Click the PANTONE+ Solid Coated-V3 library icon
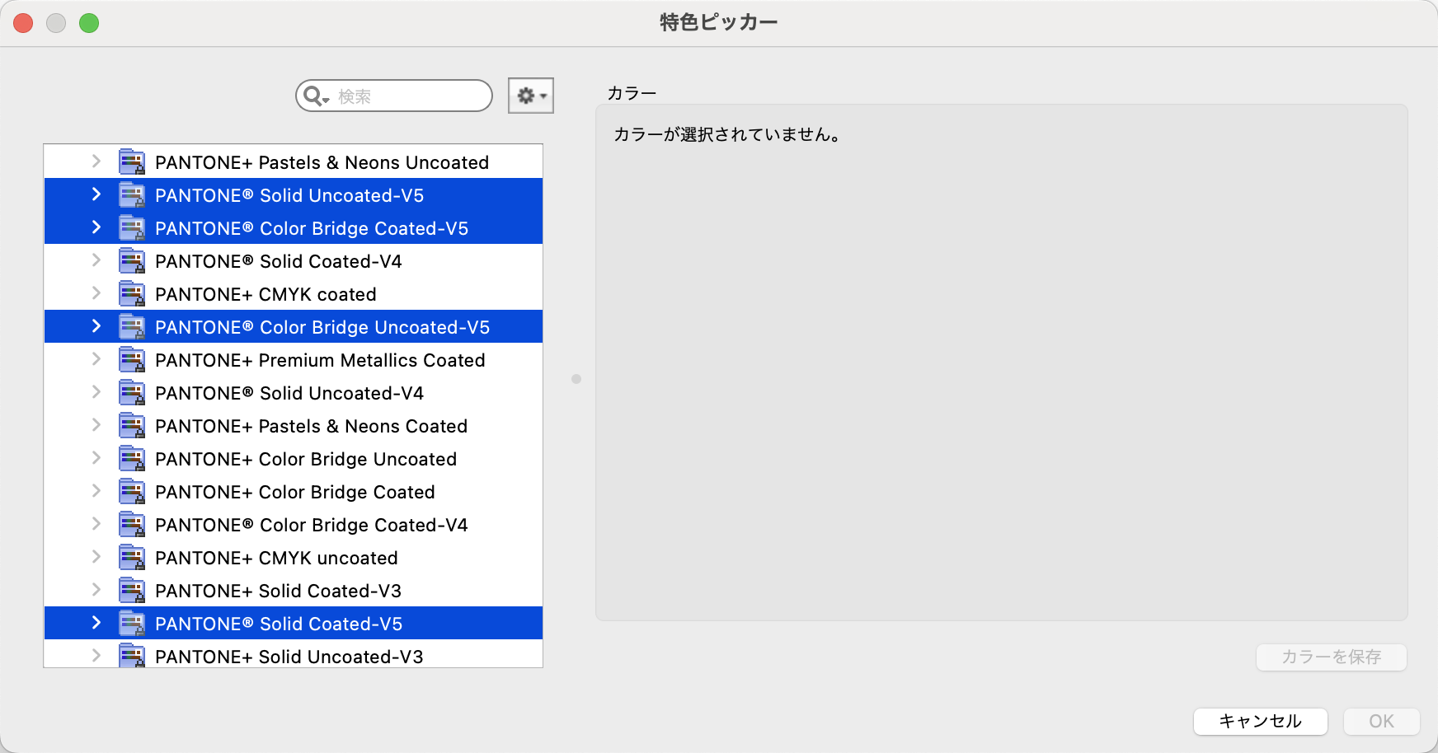Screen dimensions: 1438x753 (132, 590)
